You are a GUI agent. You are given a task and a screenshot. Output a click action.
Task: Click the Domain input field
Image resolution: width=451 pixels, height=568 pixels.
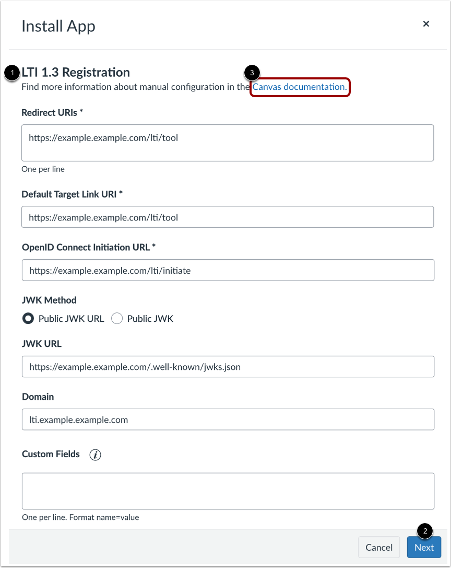pyautogui.click(x=228, y=419)
